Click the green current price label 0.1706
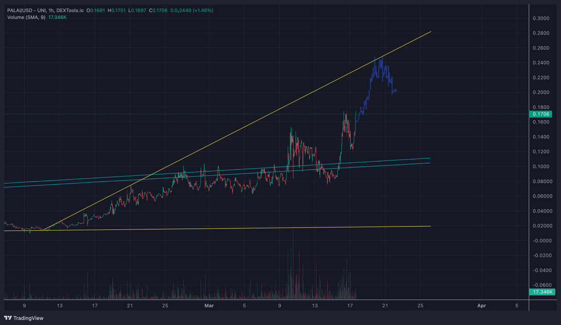Screen dimensions: 561x325 tap(541, 114)
